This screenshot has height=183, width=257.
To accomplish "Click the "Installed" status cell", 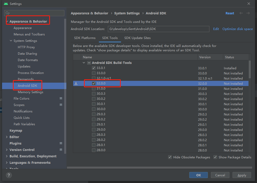I will (230, 68).
